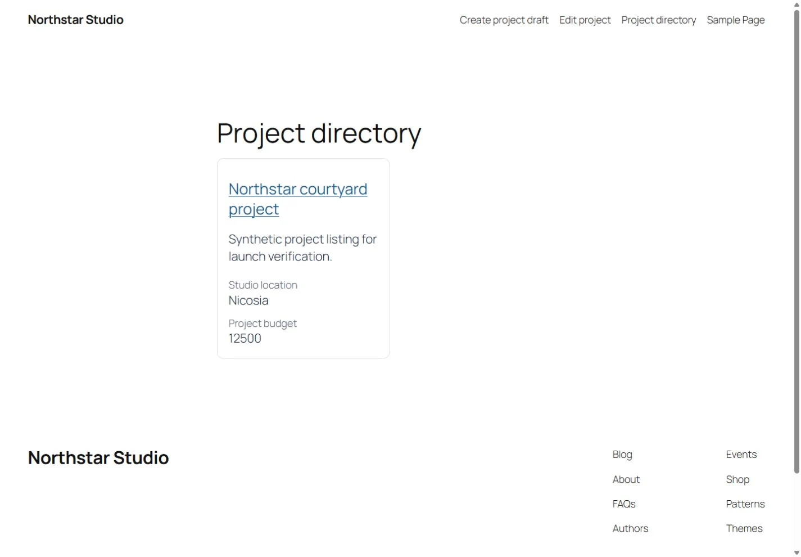Click the text 'Synthetic project listing for launch verification.'

[x=302, y=248]
